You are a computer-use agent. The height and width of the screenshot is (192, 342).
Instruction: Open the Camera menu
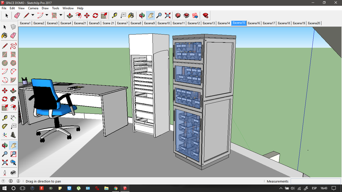[x=33, y=8]
